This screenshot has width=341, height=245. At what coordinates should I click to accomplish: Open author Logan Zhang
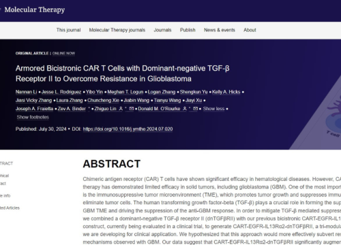(x=162, y=92)
